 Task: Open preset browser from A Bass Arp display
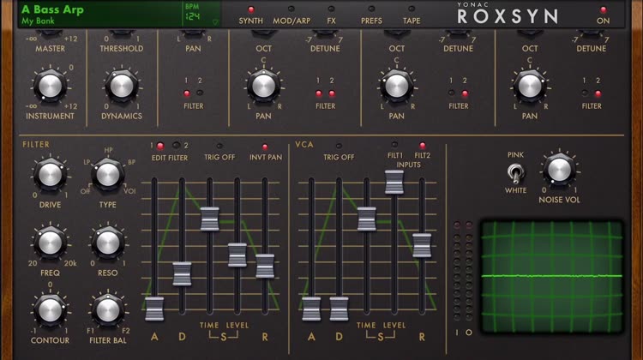tap(52, 9)
